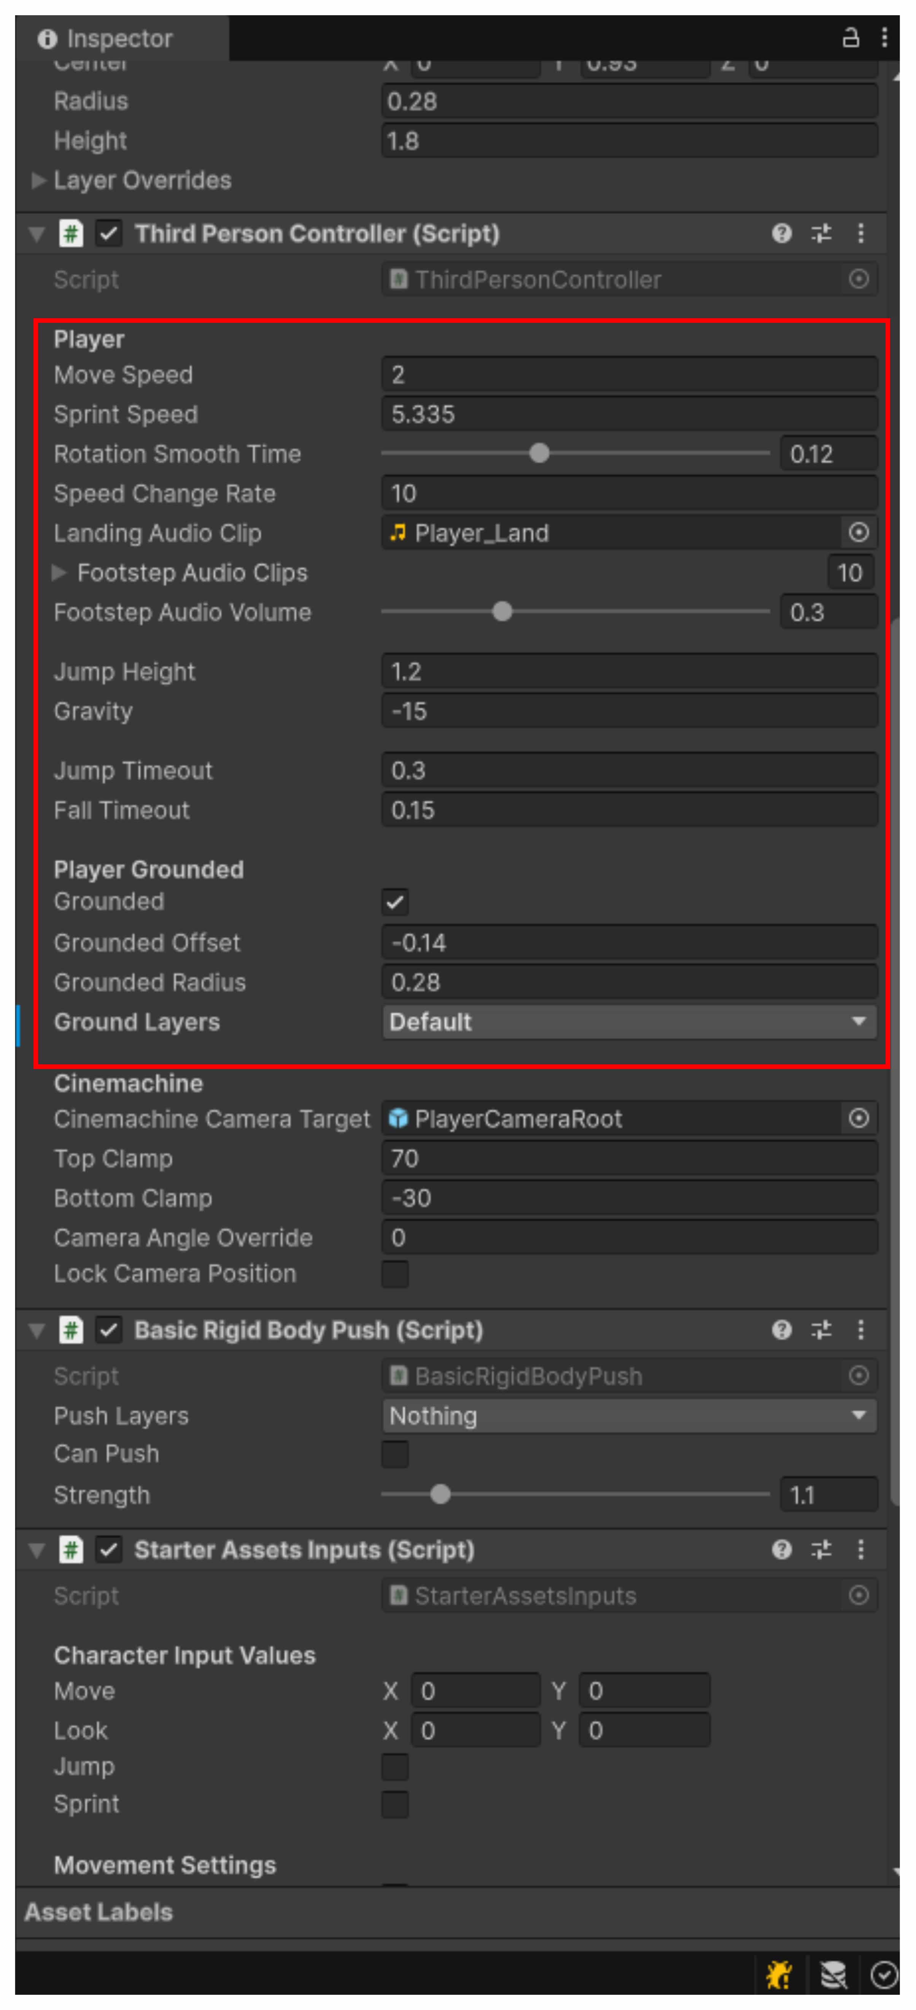Click the Move Speed input field
This screenshot has width=916, height=2010.
(629, 375)
